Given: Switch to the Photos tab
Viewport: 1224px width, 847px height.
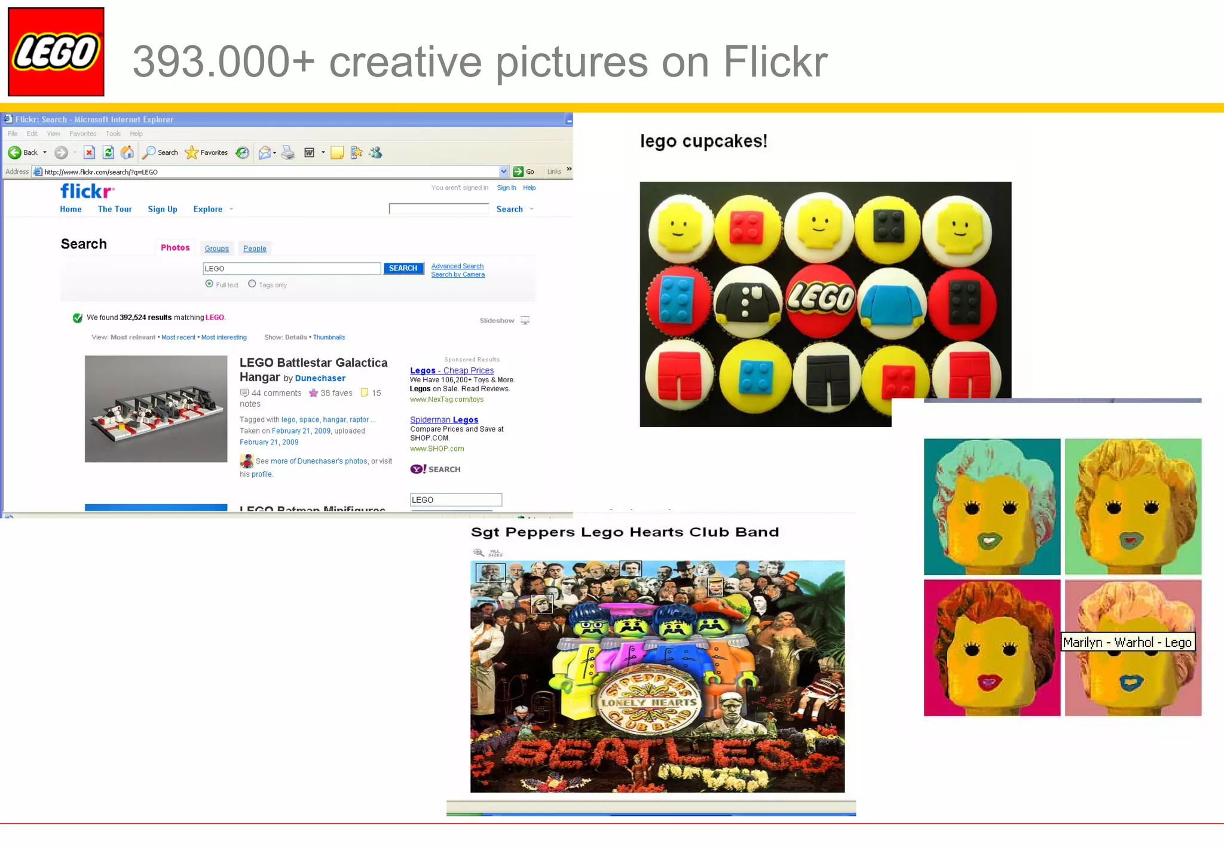Looking at the screenshot, I should [x=175, y=247].
